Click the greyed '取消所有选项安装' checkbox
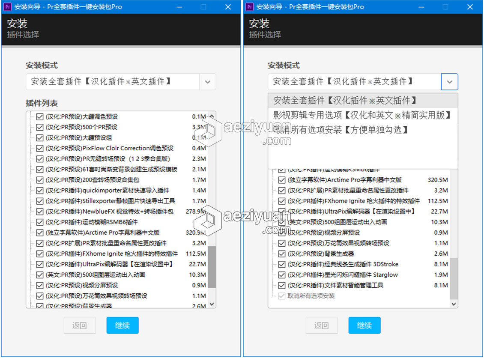 pos(282,296)
